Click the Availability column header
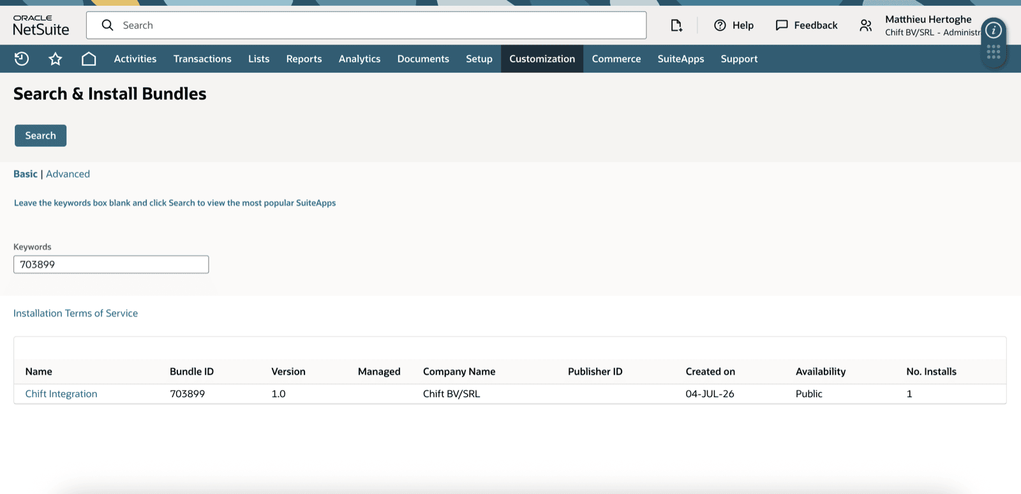 [821, 372]
